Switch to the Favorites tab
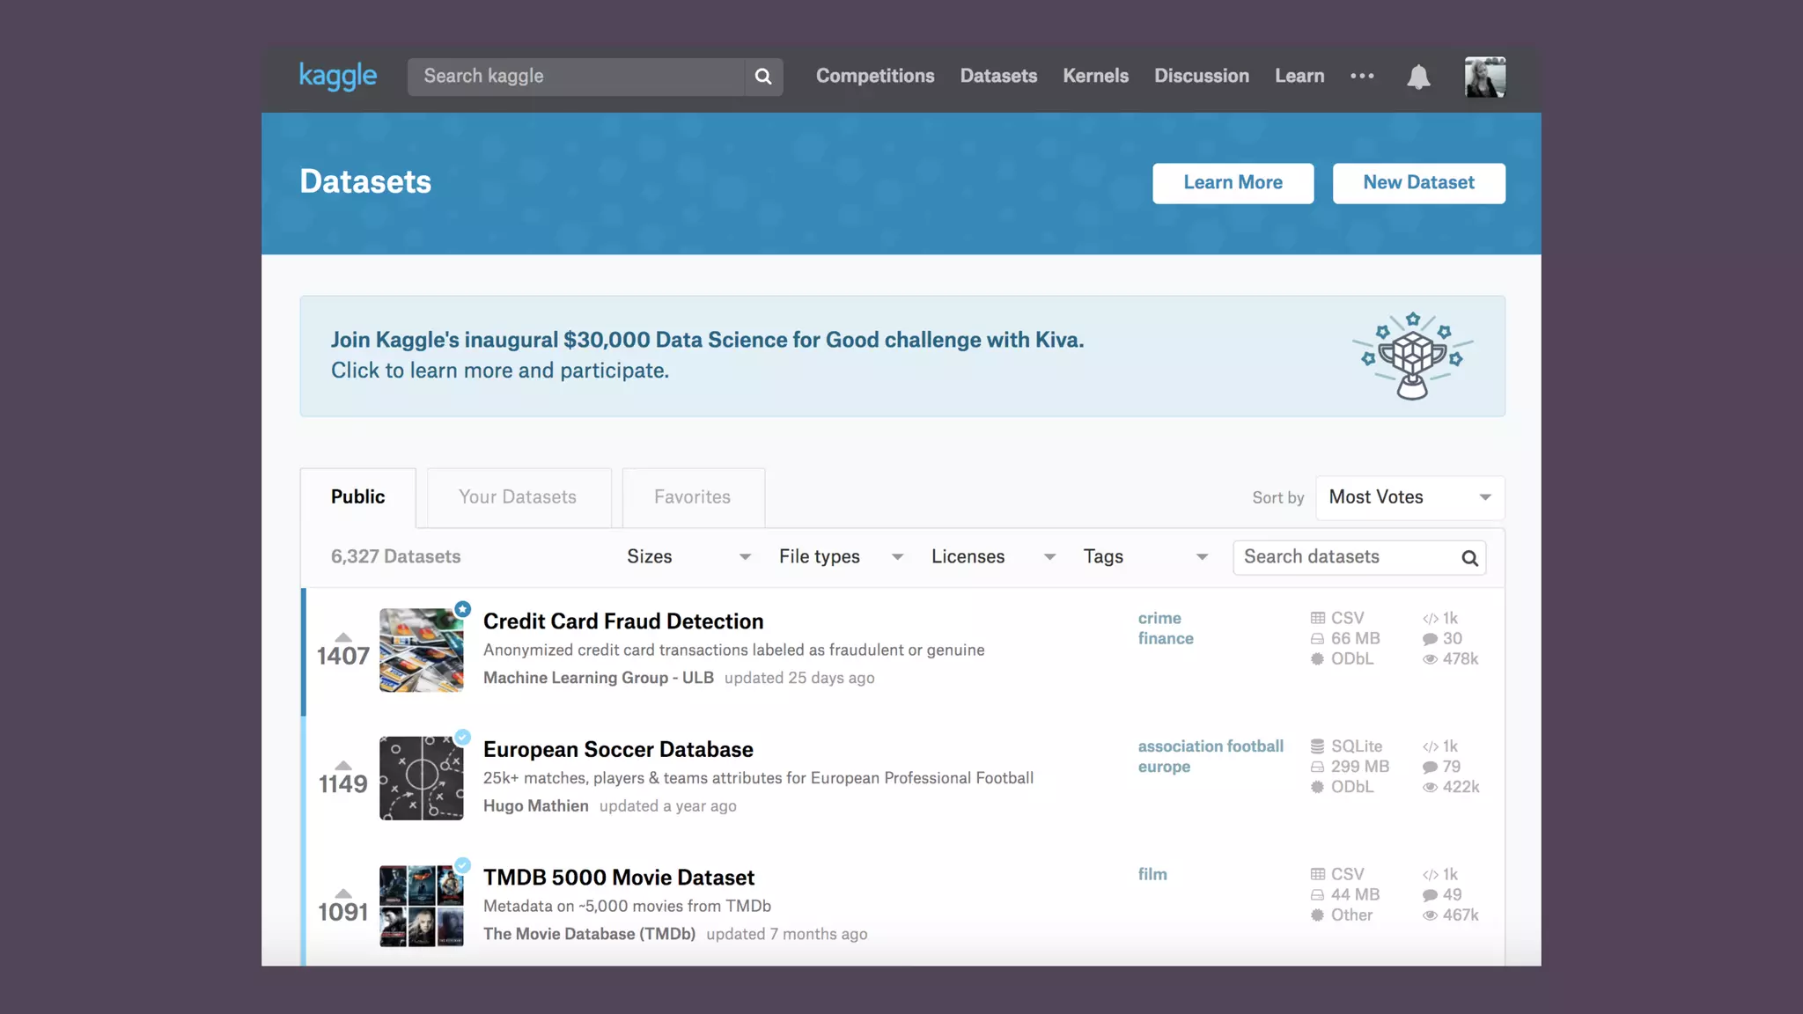 692,497
